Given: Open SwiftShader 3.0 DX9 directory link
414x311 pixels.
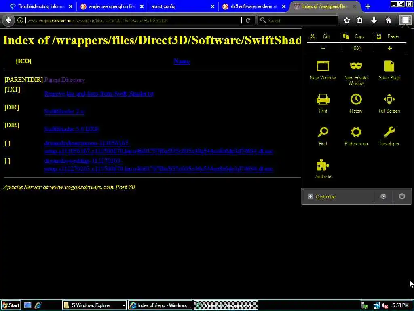Looking at the screenshot, I should pos(72,129).
